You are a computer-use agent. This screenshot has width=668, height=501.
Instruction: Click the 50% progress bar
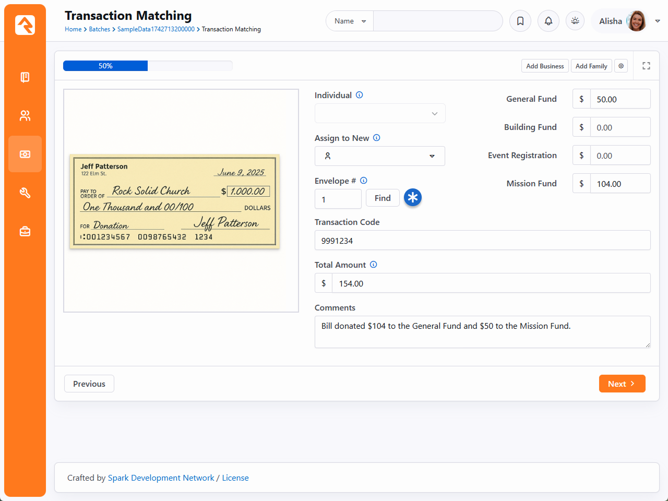coord(148,66)
